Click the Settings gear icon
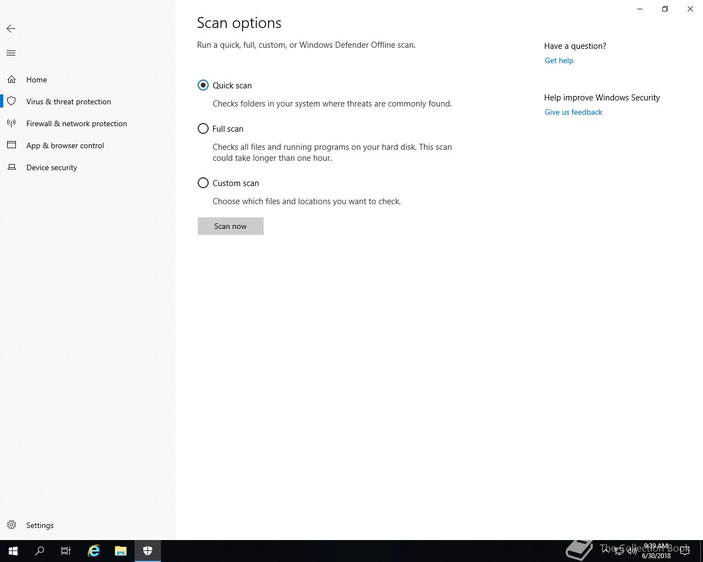 click(x=12, y=525)
